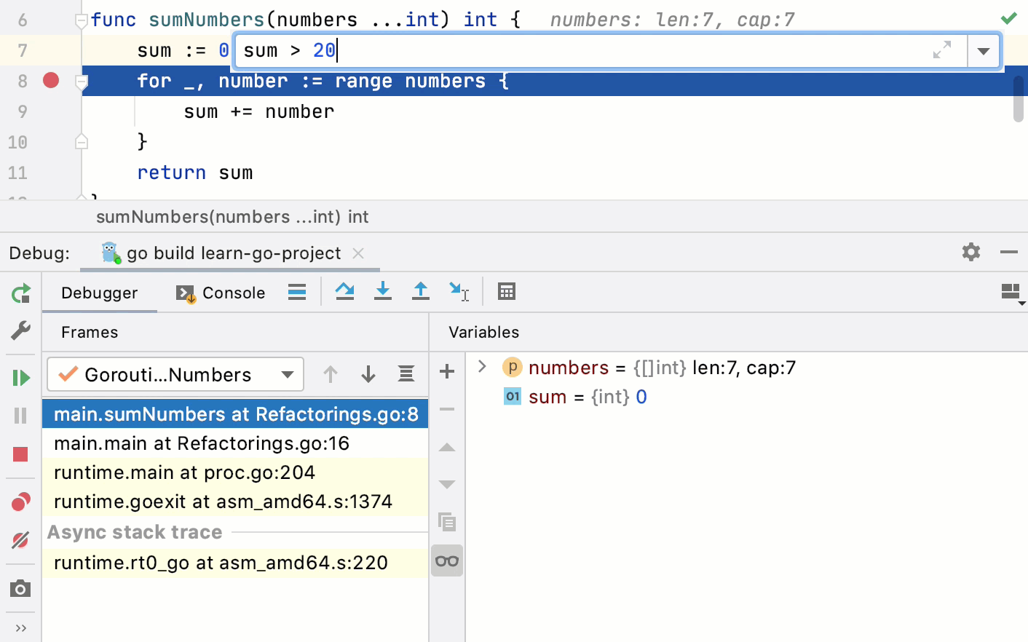Click the sum > 20 condition field
1028x642 pixels.
coord(582,51)
